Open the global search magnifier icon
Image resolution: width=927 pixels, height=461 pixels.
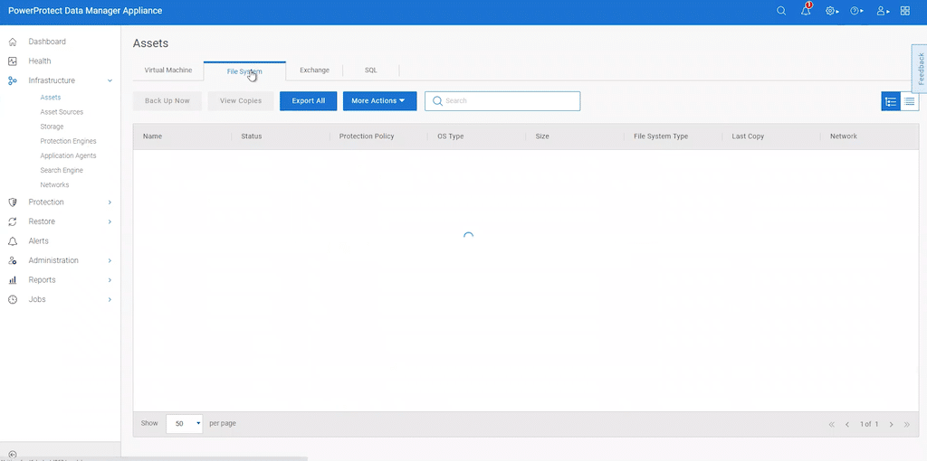pos(781,11)
